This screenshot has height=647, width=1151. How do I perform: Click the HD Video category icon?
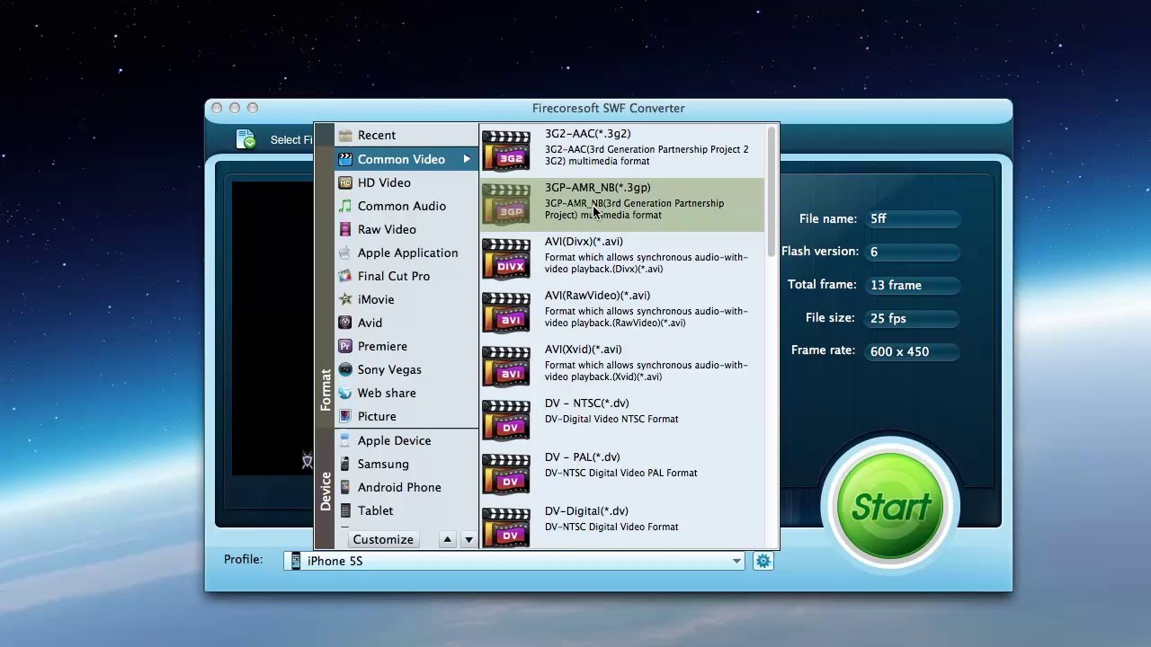click(x=344, y=182)
